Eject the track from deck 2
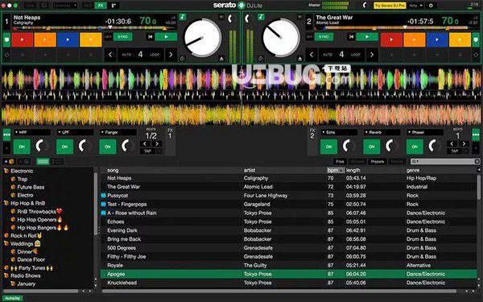 coord(299,59)
